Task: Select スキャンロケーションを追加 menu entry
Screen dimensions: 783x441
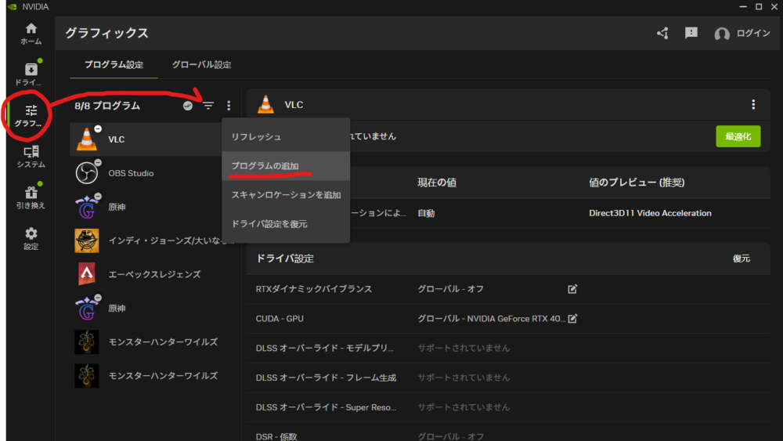Action: coord(286,195)
